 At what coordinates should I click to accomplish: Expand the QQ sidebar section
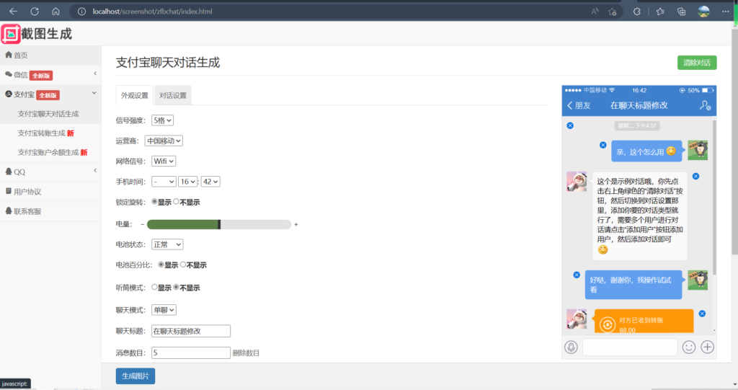coord(50,172)
